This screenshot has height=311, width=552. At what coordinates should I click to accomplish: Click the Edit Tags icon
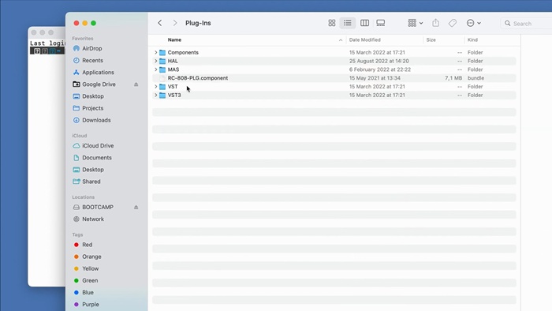[453, 23]
